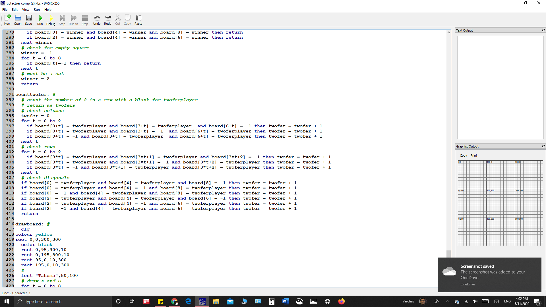Click Copy in the Graphics Output panel
546x307 pixels.
coord(464,155)
